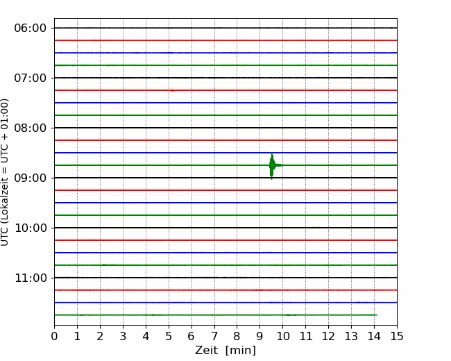The height and width of the screenshot is (361, 451).
Task: Click the Zeit [min] x-axis title
Action: 226,351
